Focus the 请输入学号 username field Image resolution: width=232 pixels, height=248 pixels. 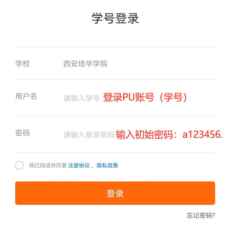[81, 98]
